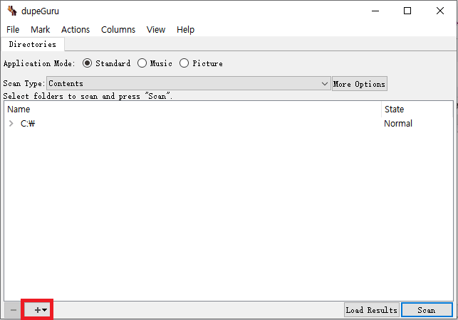The height and width of the screenshot is (320, 458).
Task: Click the State column header
Action: click(417, 109)
